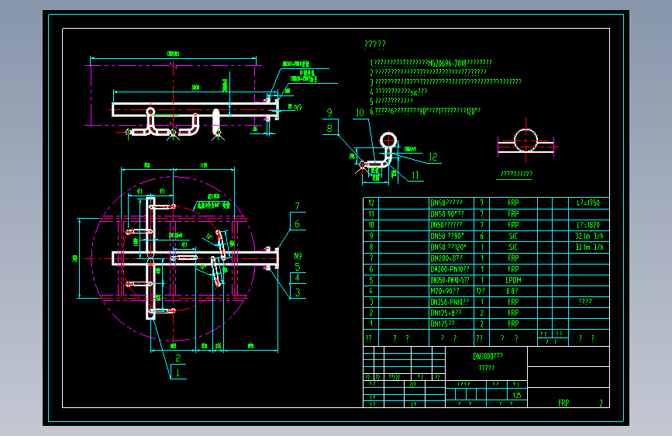Click the DN50 90° elbow cell in row 11
The height and width of the screenshot is (436, 672).
447,213
